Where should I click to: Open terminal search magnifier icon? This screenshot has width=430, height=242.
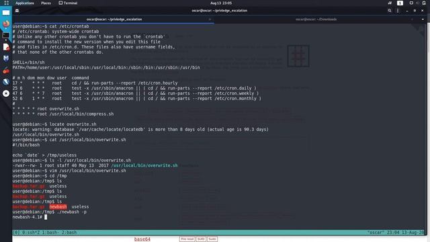[390, 11]
